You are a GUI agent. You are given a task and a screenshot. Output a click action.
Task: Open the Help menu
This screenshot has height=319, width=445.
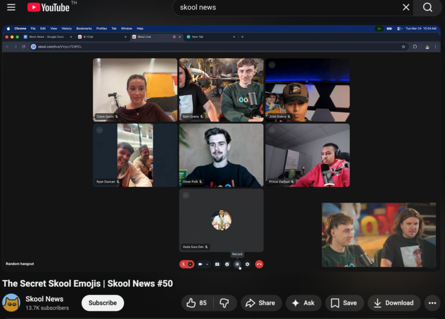pyautogui.click(x=140, y=28)
